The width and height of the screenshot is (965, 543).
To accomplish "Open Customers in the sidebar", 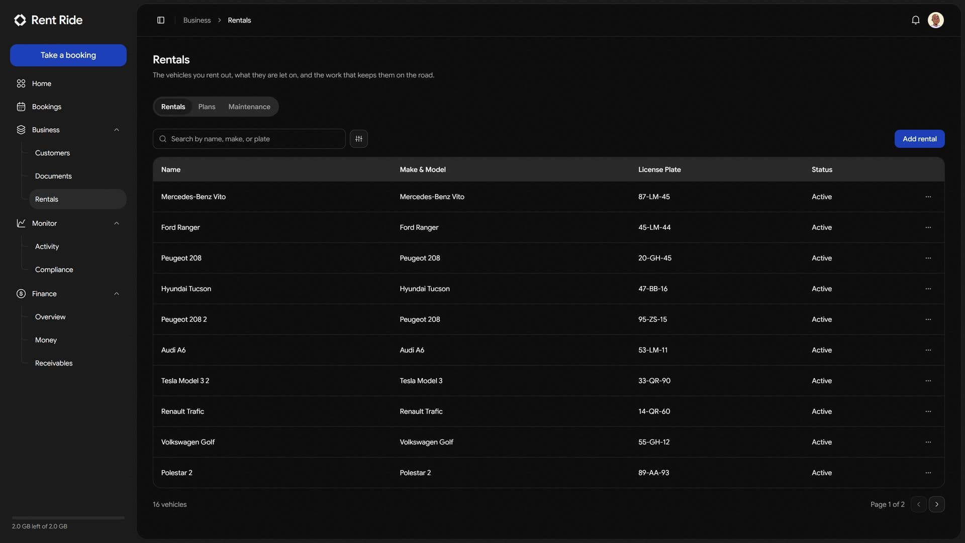I will tap(78, 153).
